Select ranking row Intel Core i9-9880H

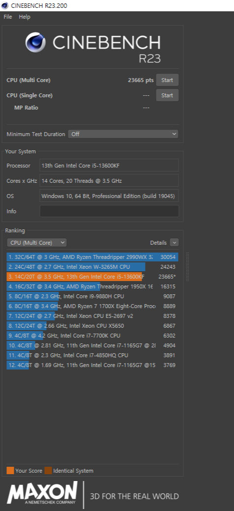(x=92, y=296)
